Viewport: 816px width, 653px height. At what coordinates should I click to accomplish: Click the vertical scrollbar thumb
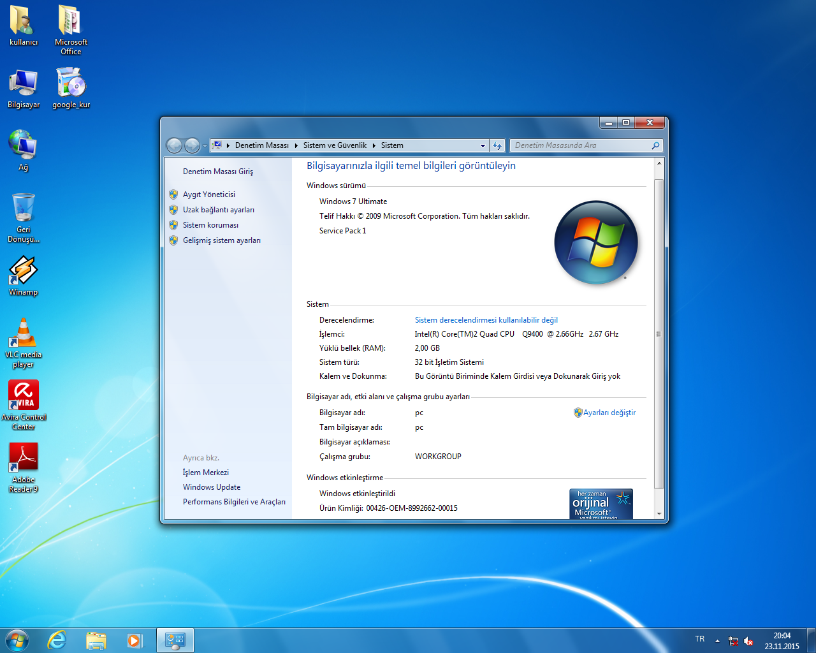[659, 334]
